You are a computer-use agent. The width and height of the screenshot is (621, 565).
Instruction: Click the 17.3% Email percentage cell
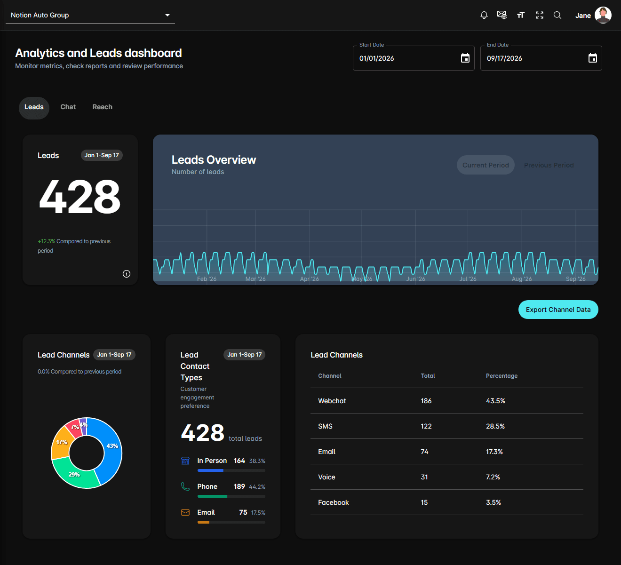click(x=494, y=452)
